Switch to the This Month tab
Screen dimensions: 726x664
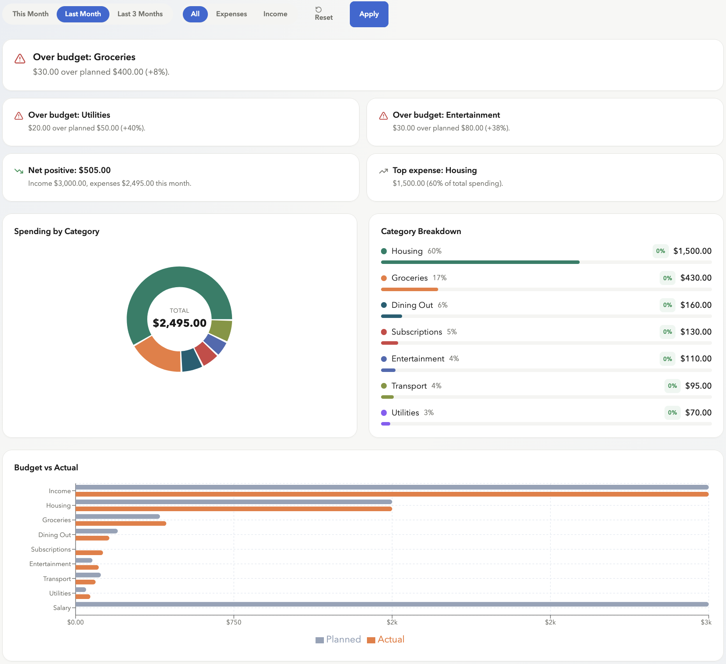[x=30, y=14]
